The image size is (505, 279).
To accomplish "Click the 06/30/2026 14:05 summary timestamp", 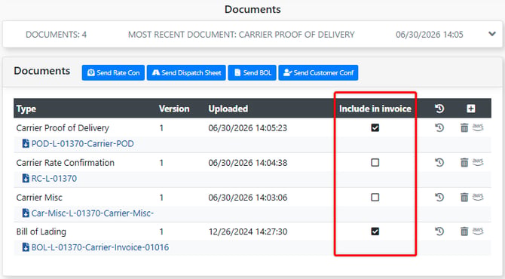I will coord(430,35).
